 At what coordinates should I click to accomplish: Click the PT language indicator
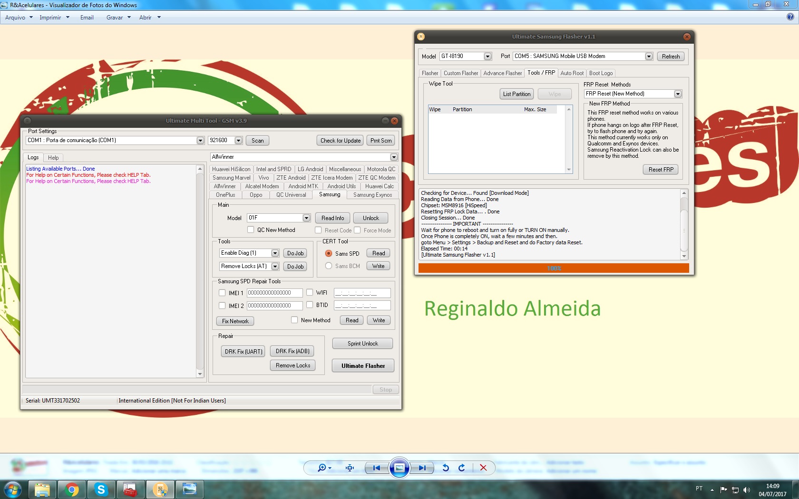click(699, 489)
